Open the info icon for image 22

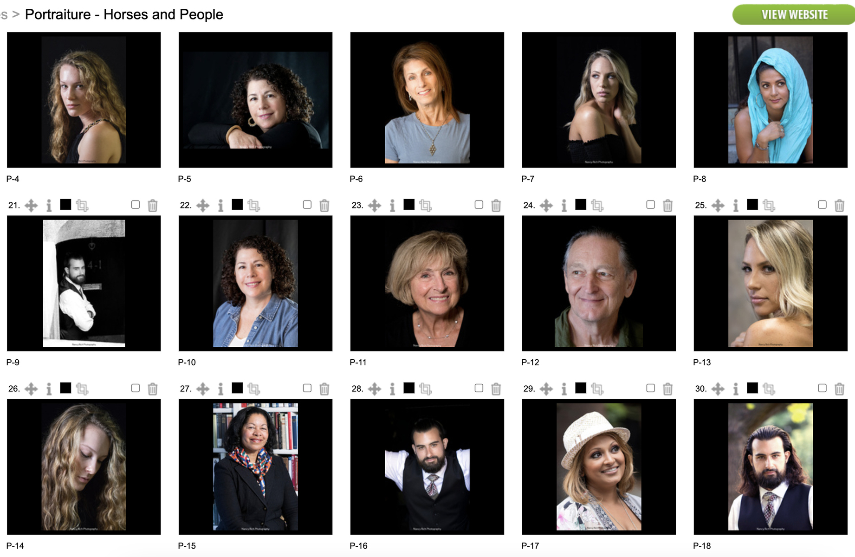tap(220, 205)
